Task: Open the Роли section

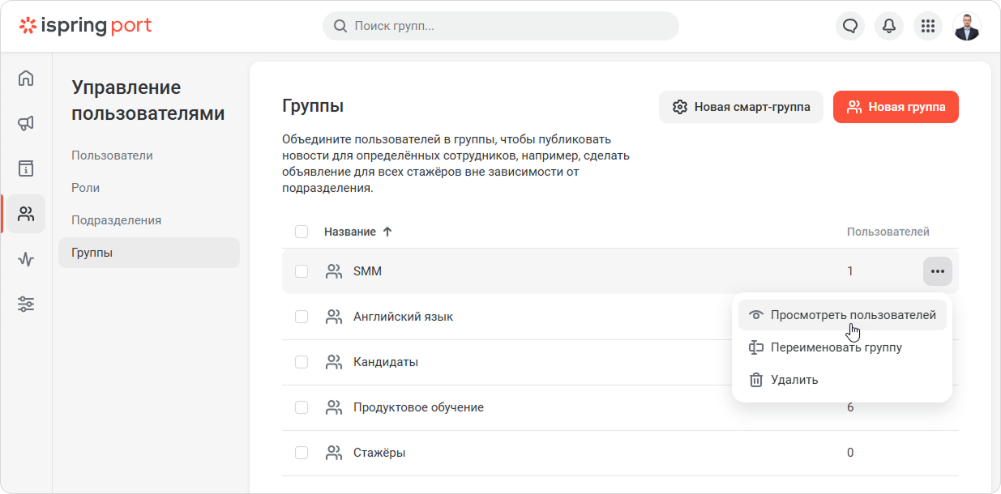Action: click(86, 188)
